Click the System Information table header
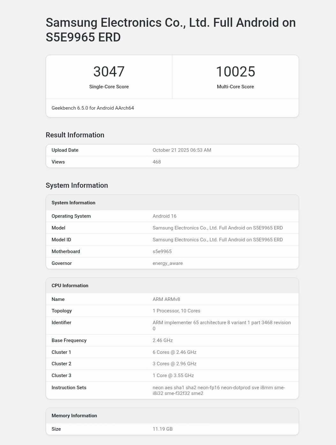 [73, 203]
